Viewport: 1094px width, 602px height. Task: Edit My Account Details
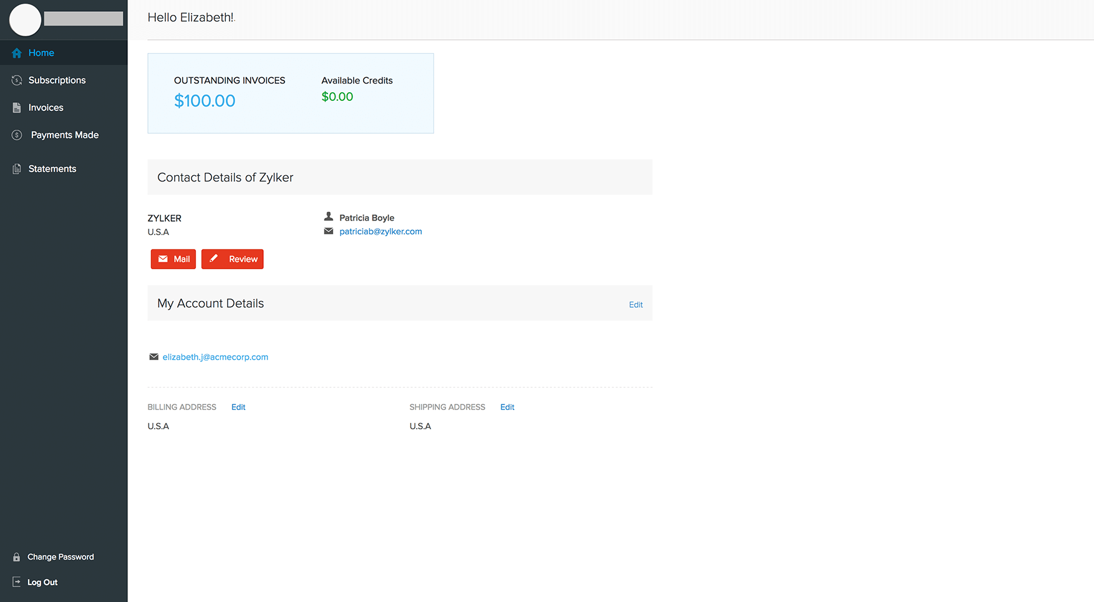click(636, 305)
